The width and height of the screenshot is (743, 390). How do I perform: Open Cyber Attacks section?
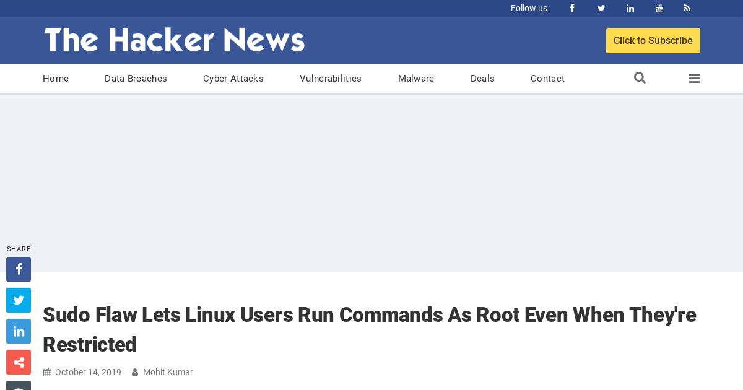[233, 79]
